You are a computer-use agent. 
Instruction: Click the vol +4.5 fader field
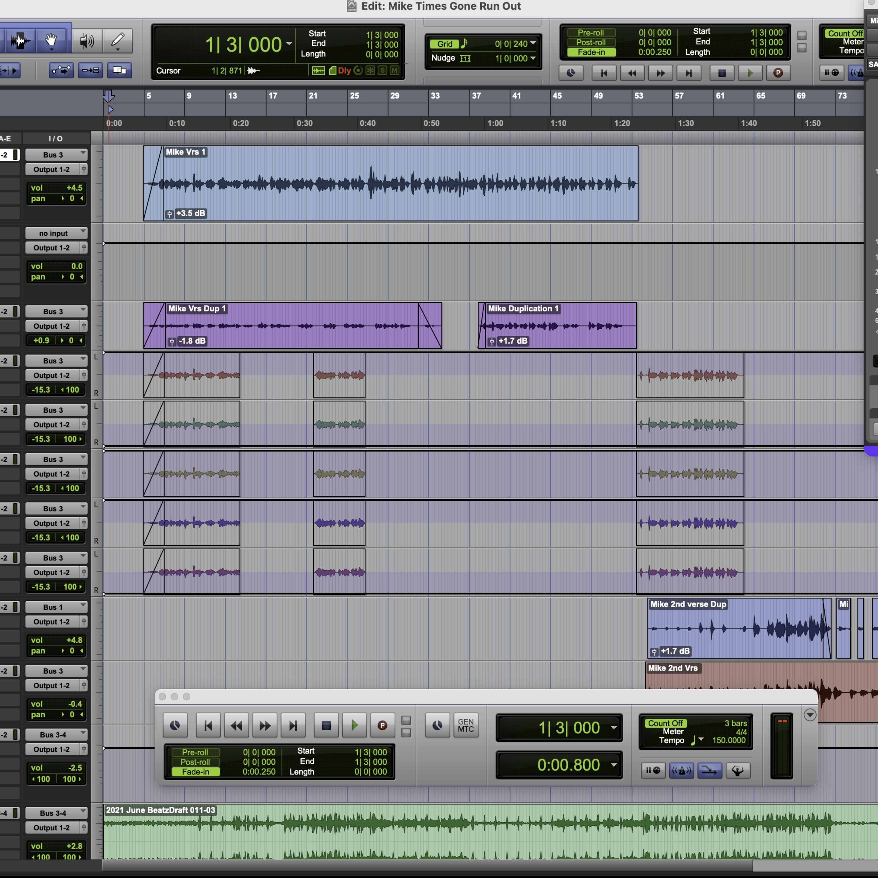(x=56, y=188)
